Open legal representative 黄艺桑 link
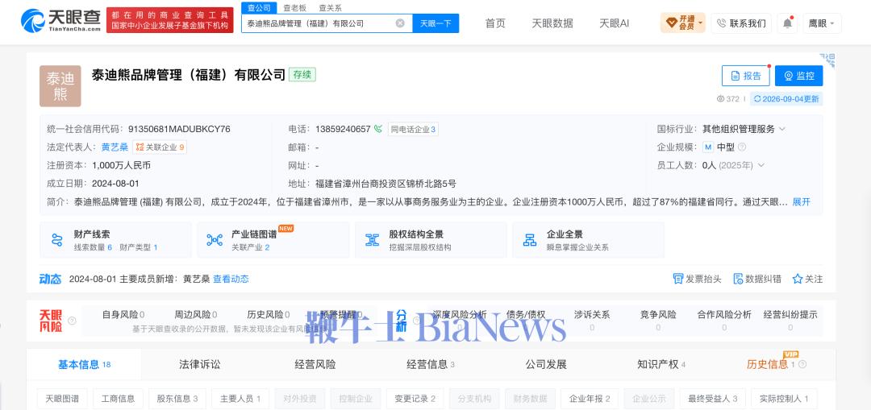871x410 pixels. click(x=115, y=147)
